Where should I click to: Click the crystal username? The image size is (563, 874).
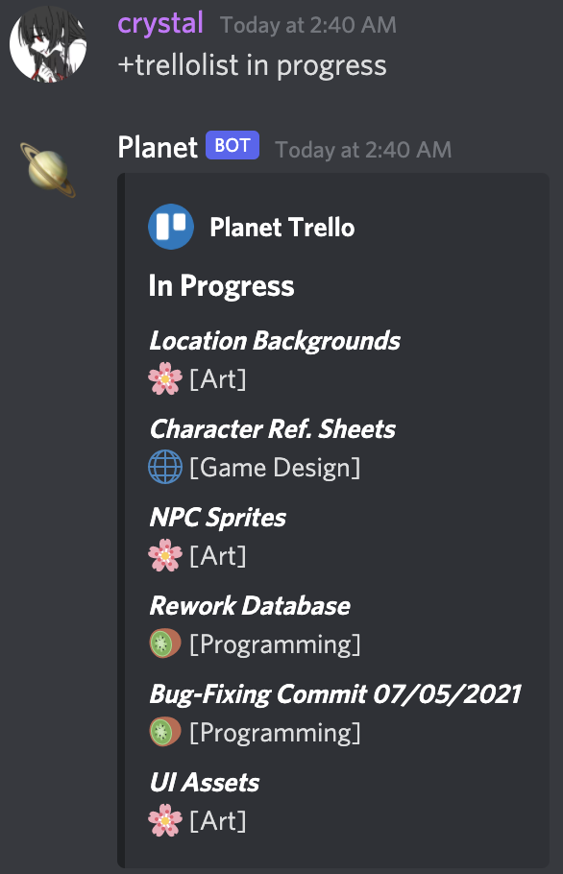pyautogui.click(x=159, y=23)
